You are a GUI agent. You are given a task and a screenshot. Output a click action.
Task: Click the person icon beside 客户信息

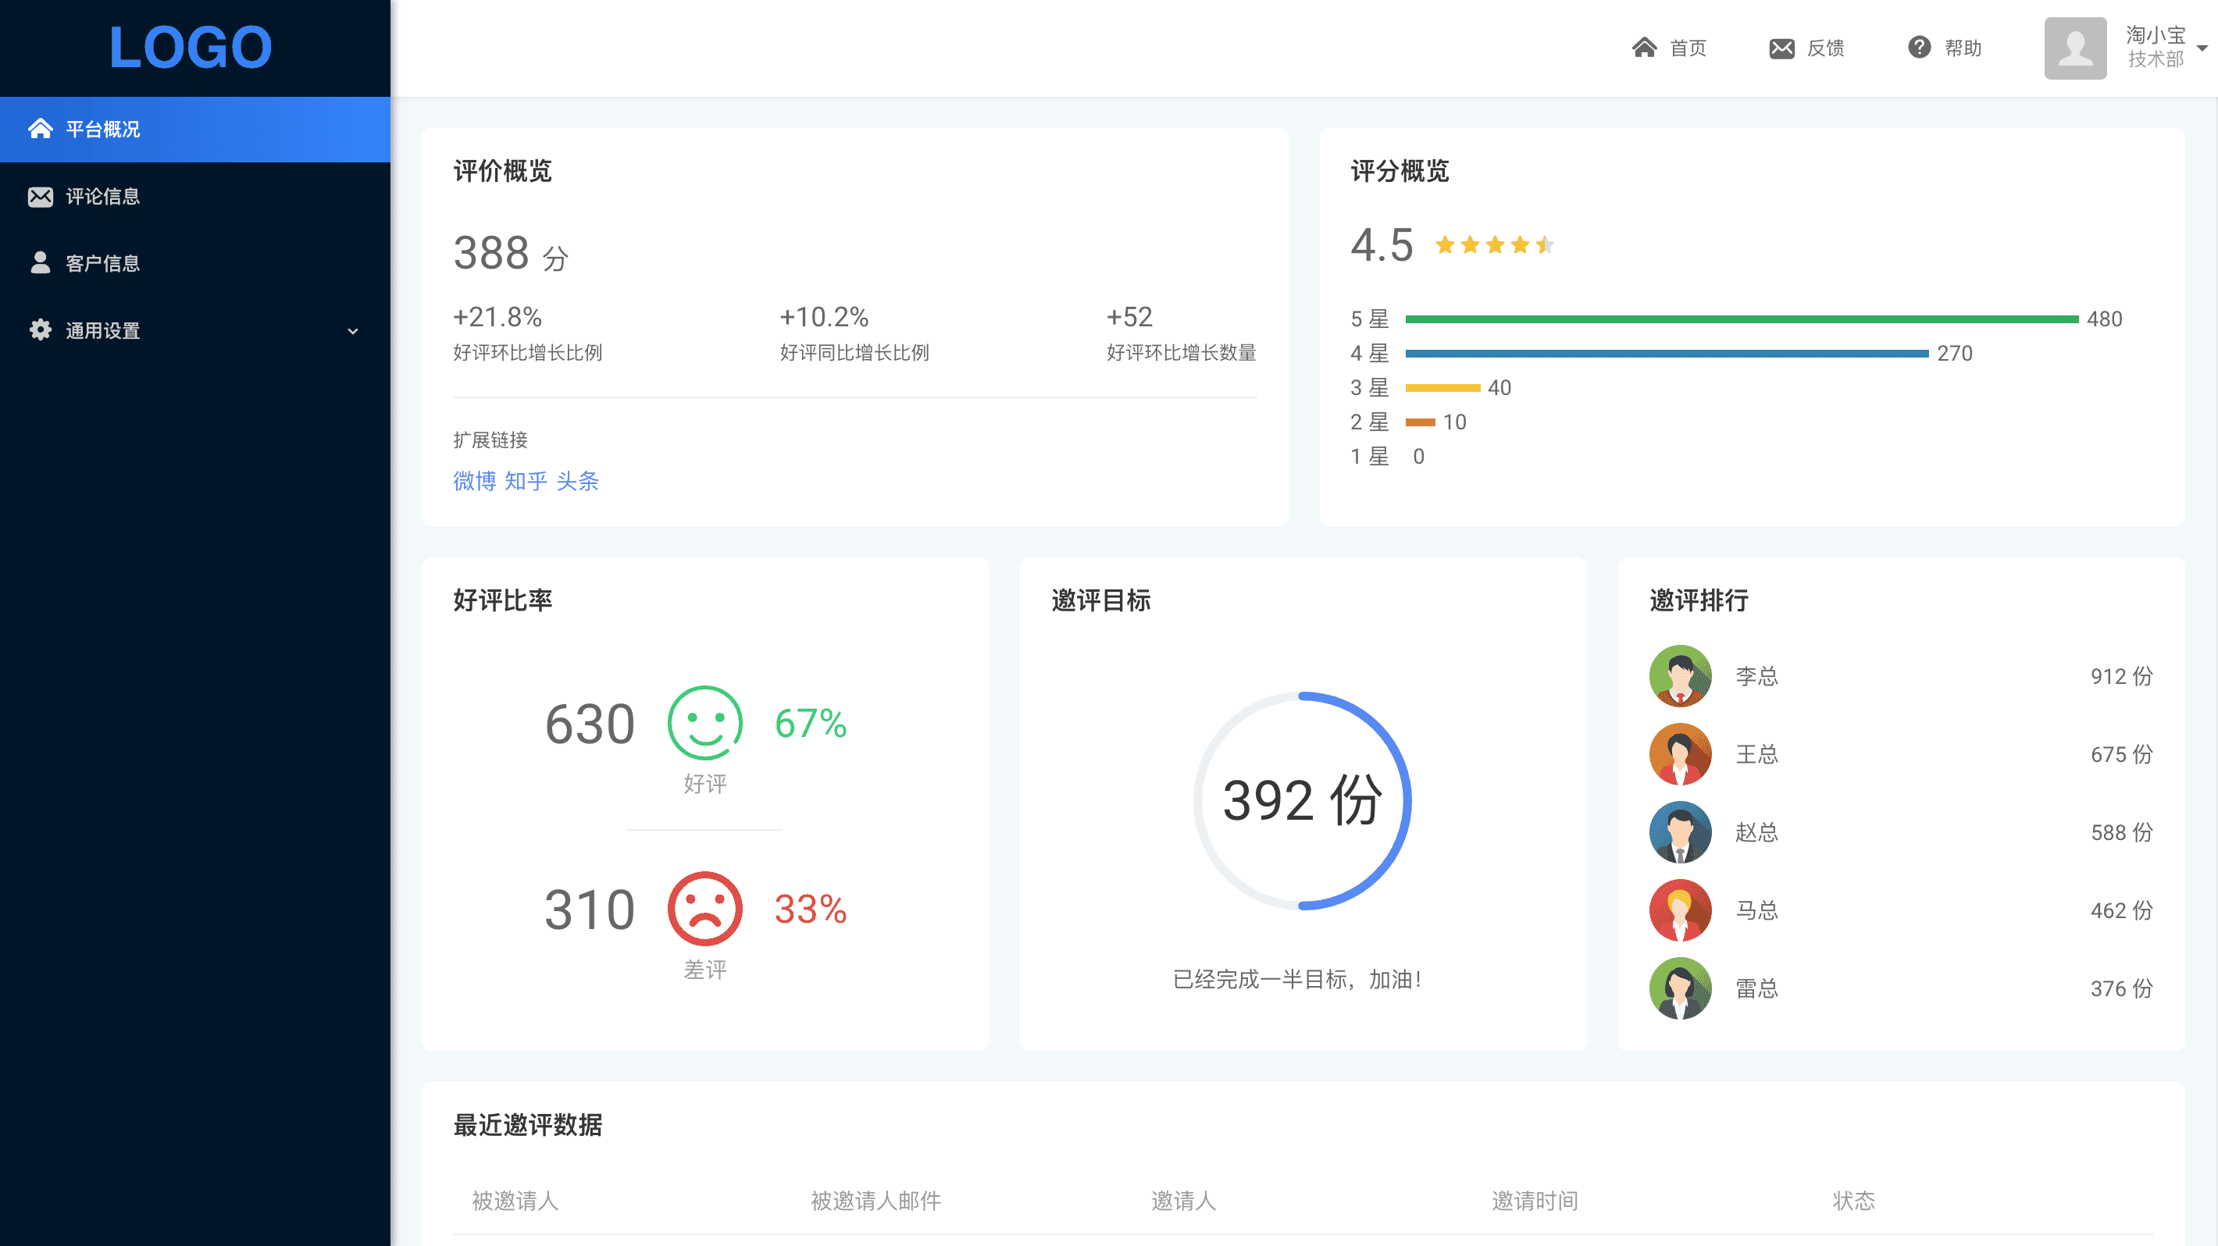point(40,262)
